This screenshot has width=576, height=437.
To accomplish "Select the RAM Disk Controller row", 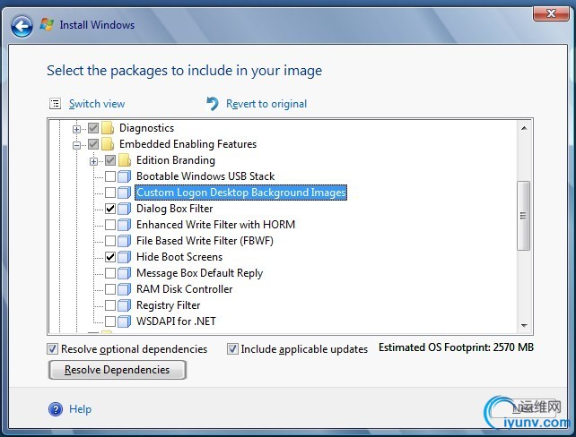I will pos(185,289).
